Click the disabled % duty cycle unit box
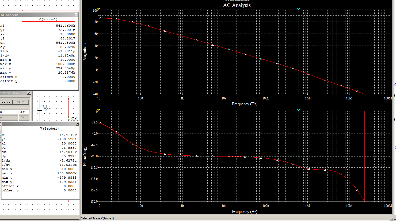This screenshot has height=221, width=396. pos(24,117)
